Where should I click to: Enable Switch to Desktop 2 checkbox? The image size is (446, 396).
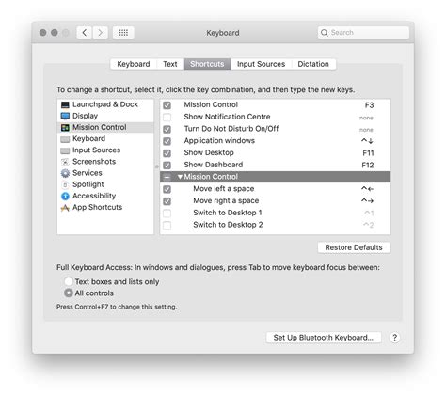(167, 225)
